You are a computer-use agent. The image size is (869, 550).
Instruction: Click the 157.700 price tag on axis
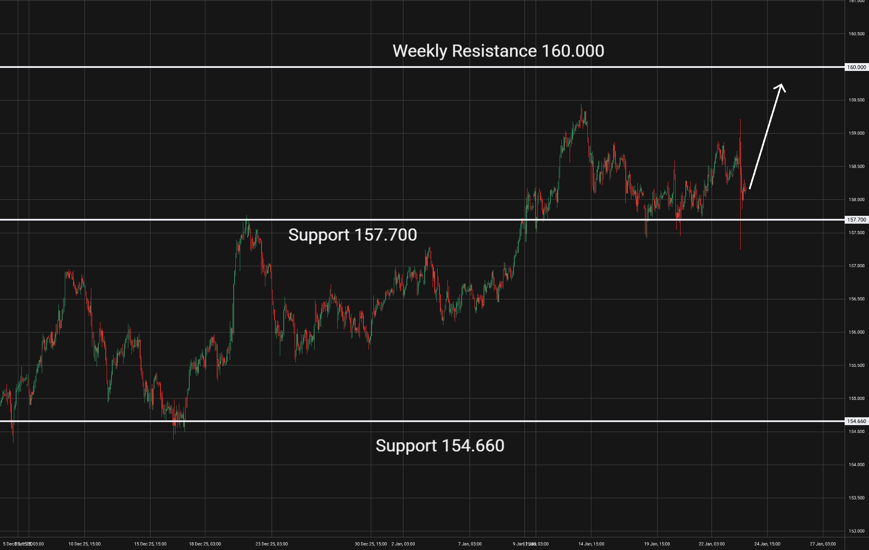pyautogui.click(x=856, y=220)
